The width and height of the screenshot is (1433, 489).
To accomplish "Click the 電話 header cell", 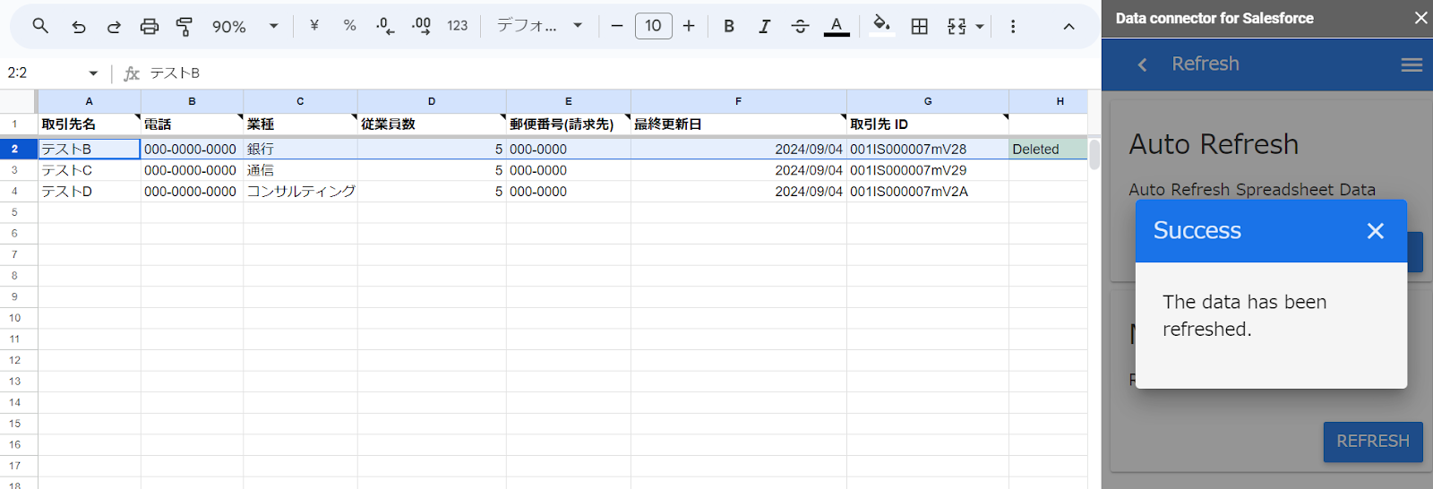I will coord(192,124).
